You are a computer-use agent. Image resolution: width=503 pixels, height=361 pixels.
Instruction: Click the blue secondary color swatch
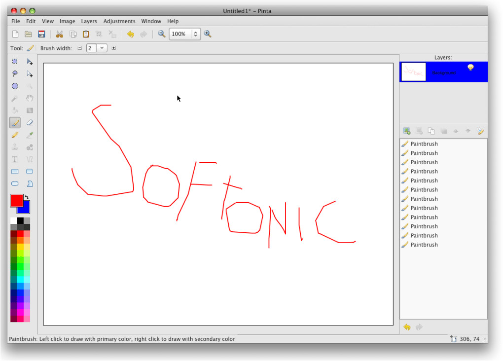click(26, 209)
